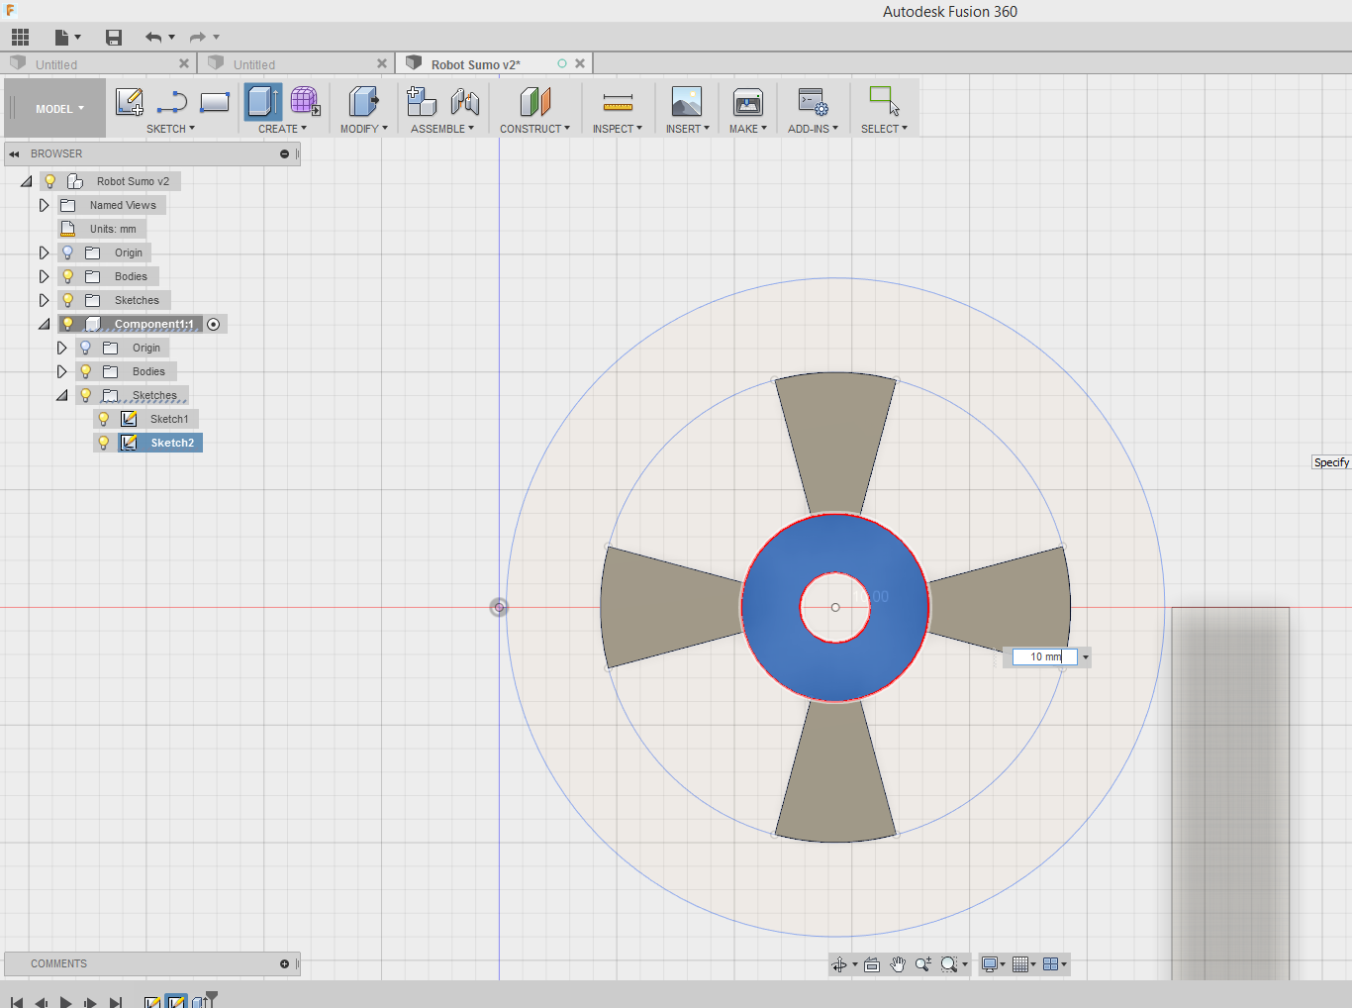Click the 3D Print icon under Make
This screenshot has height=1008, width=1352.
747,101
